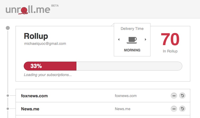Click the large timeline dot beside Rollup

(8, 28)
